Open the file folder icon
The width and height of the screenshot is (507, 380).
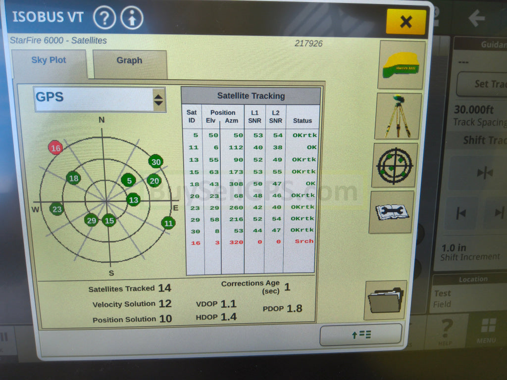click(x=385, y=300)
